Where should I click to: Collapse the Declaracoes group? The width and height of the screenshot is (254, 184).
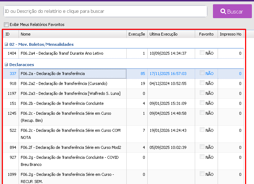[x=6, y=65]
